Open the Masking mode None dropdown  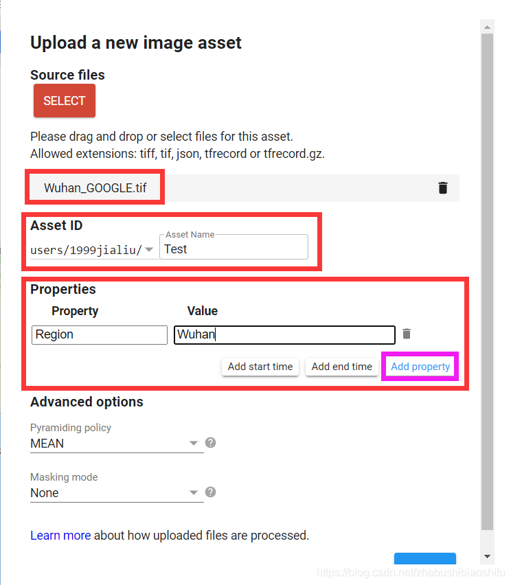(117, 493)
